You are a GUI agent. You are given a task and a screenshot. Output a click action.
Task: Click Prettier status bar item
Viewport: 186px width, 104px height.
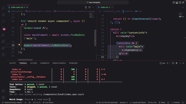click(176, 103)
